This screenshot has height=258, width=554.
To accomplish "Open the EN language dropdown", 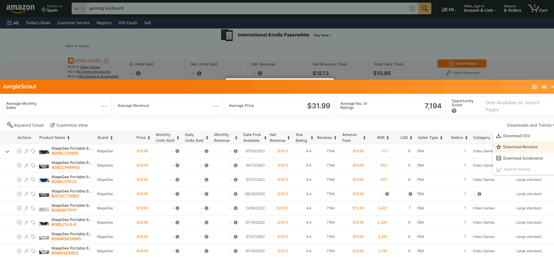I will (449, 10).
